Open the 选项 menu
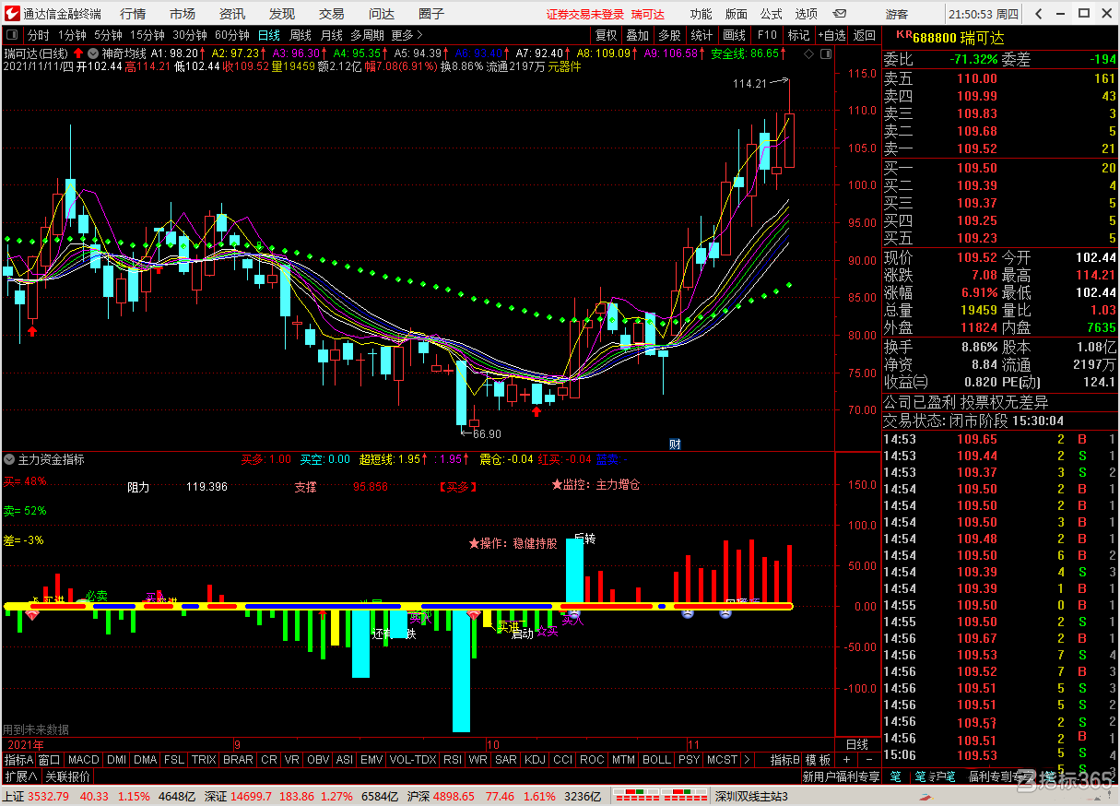Viewport: 1120px width, 806px height. [807, 14]
